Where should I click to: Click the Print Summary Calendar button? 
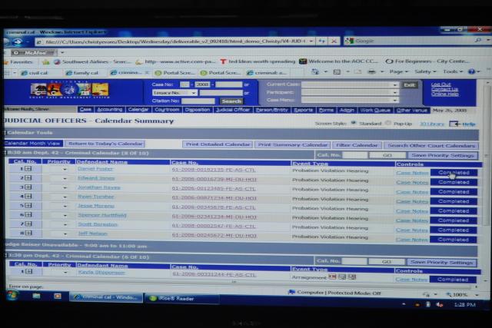pos(293,144)
